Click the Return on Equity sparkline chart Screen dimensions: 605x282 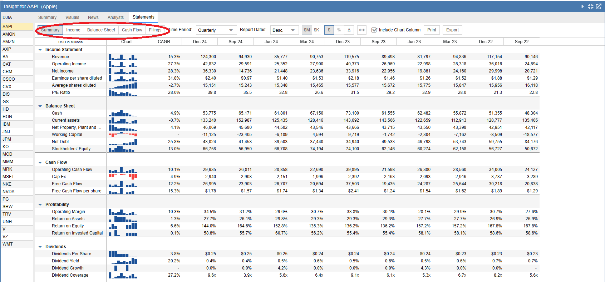123,226
